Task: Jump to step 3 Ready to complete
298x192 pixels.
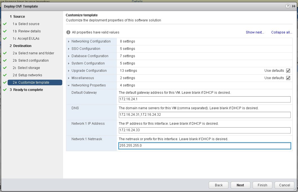Action: pyautogui.click(x=28, y=90)
